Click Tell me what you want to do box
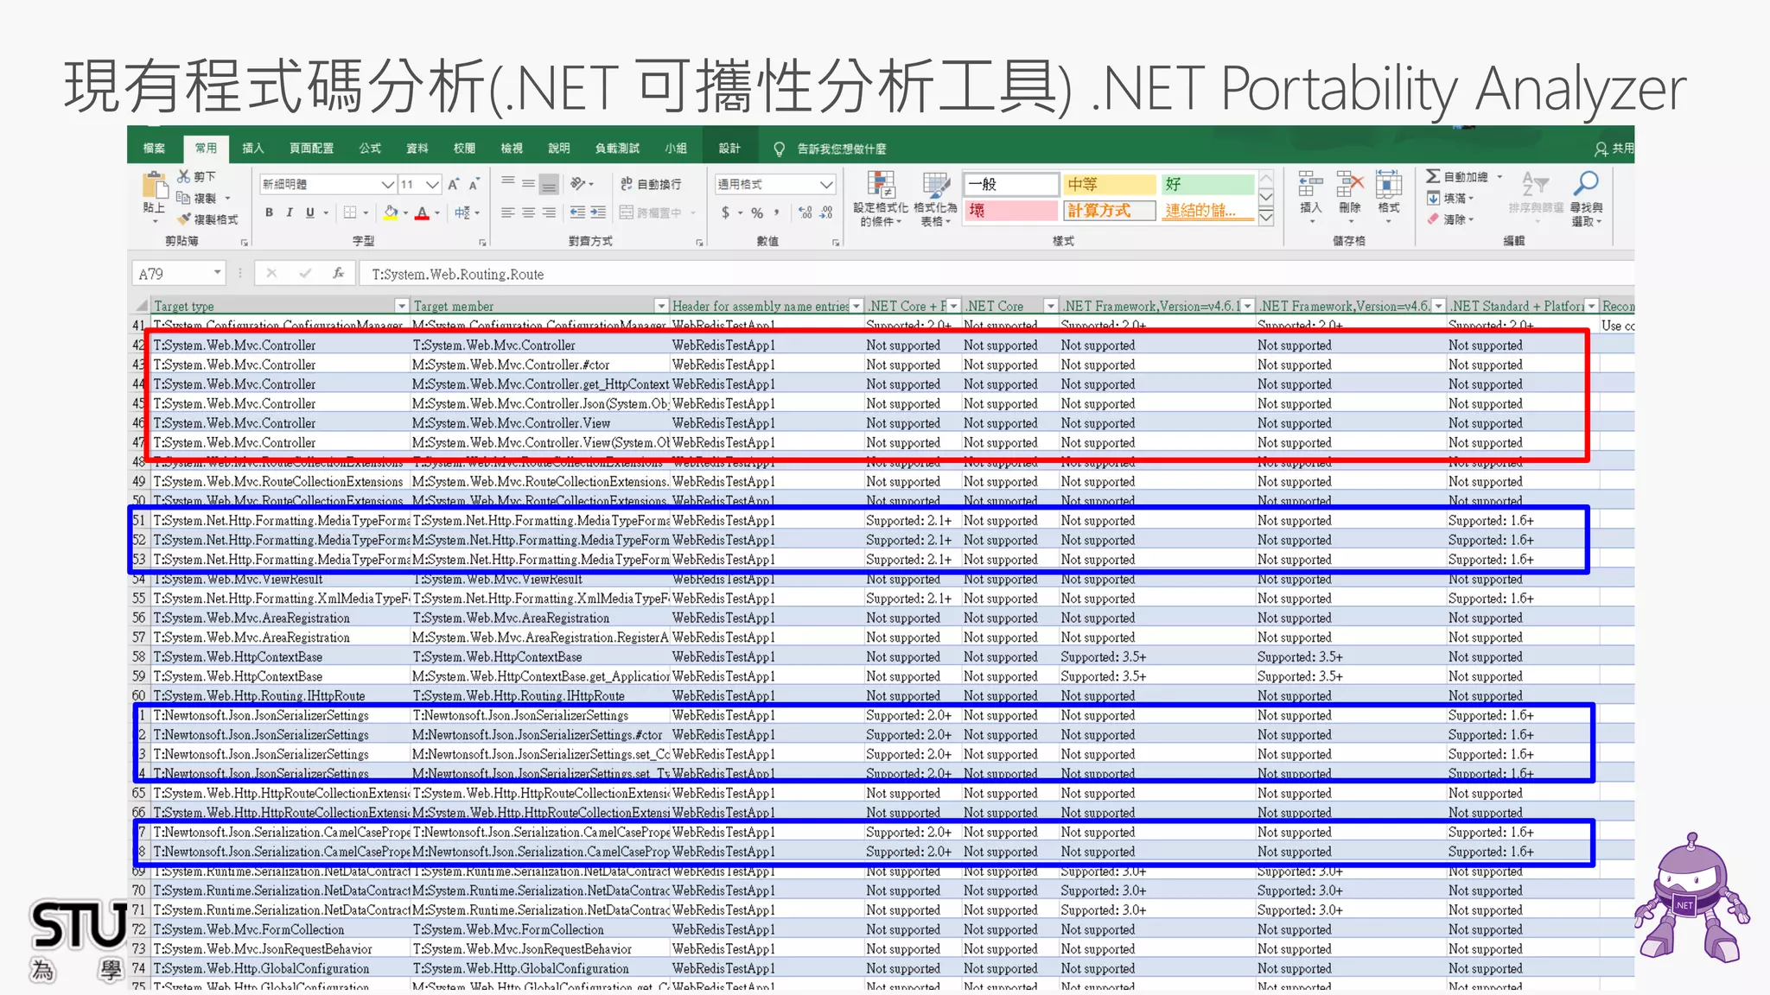This screenshot has width=1770, height=995. pos(830,149)
